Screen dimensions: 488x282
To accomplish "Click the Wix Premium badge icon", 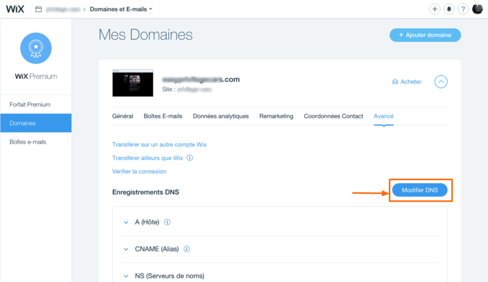I will (x=36, y=48).
